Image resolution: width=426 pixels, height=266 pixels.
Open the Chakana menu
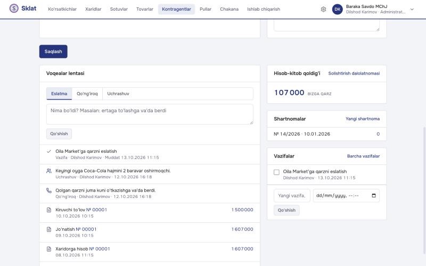229,9
